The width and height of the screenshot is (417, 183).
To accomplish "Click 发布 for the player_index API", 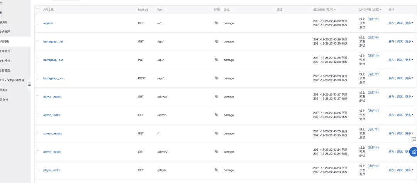I will point(391,170).
